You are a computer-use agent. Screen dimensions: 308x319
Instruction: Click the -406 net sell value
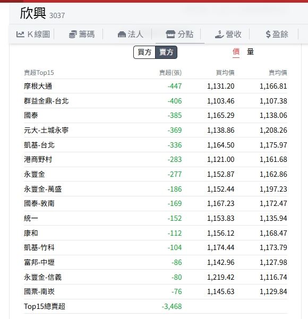point(175,101)
